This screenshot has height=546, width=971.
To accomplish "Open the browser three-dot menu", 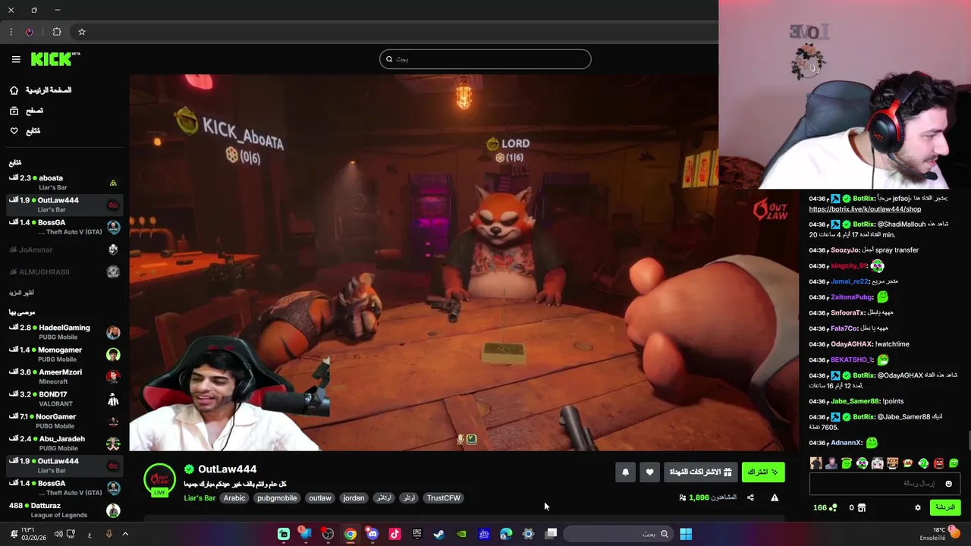I will (11, 32).
